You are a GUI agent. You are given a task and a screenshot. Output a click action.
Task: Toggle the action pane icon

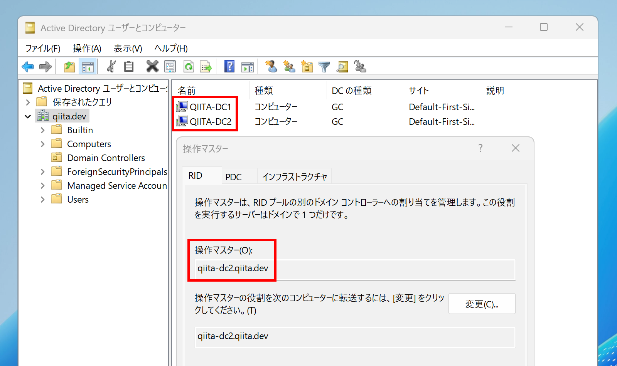click(248, 67)
